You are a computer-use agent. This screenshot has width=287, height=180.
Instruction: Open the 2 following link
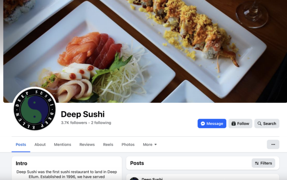[101, 123]
